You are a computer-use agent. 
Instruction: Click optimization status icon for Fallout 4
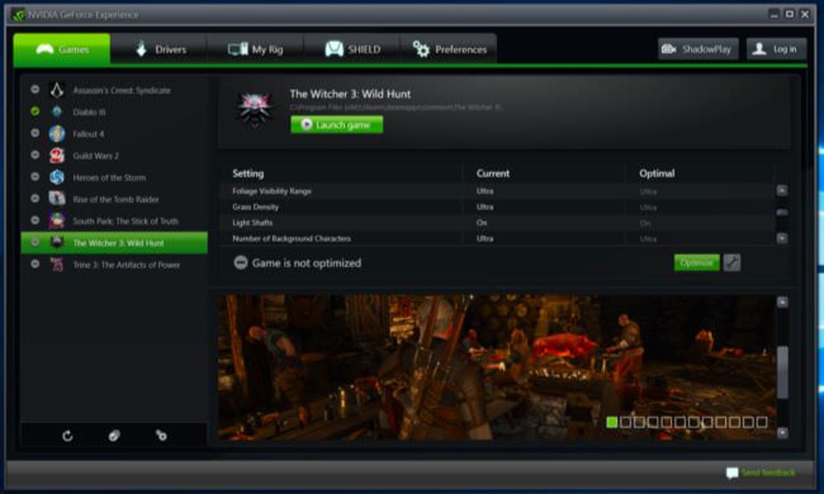click(x=35, y=133)
